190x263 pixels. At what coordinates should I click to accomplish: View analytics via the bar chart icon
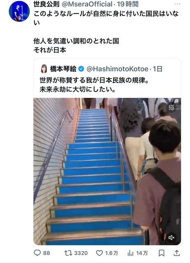[x=130, y=253]
